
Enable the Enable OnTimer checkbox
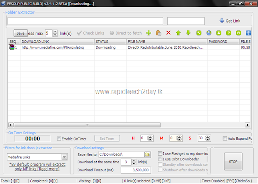click(x=59, y=139)
